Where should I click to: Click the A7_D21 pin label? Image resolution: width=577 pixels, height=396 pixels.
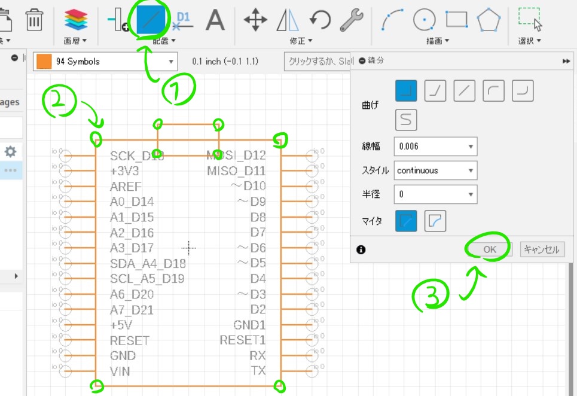tap(132, 310)
